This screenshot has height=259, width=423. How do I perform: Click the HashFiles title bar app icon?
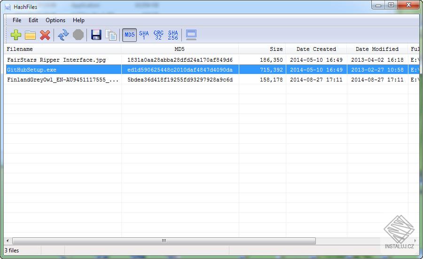(8, 7)
